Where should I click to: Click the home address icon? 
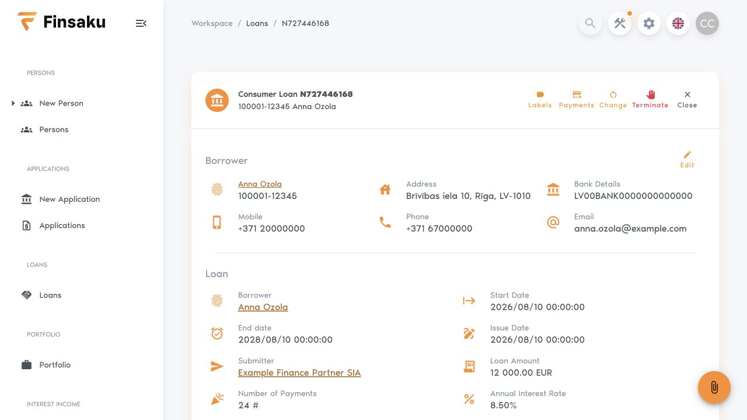[385, 190]
